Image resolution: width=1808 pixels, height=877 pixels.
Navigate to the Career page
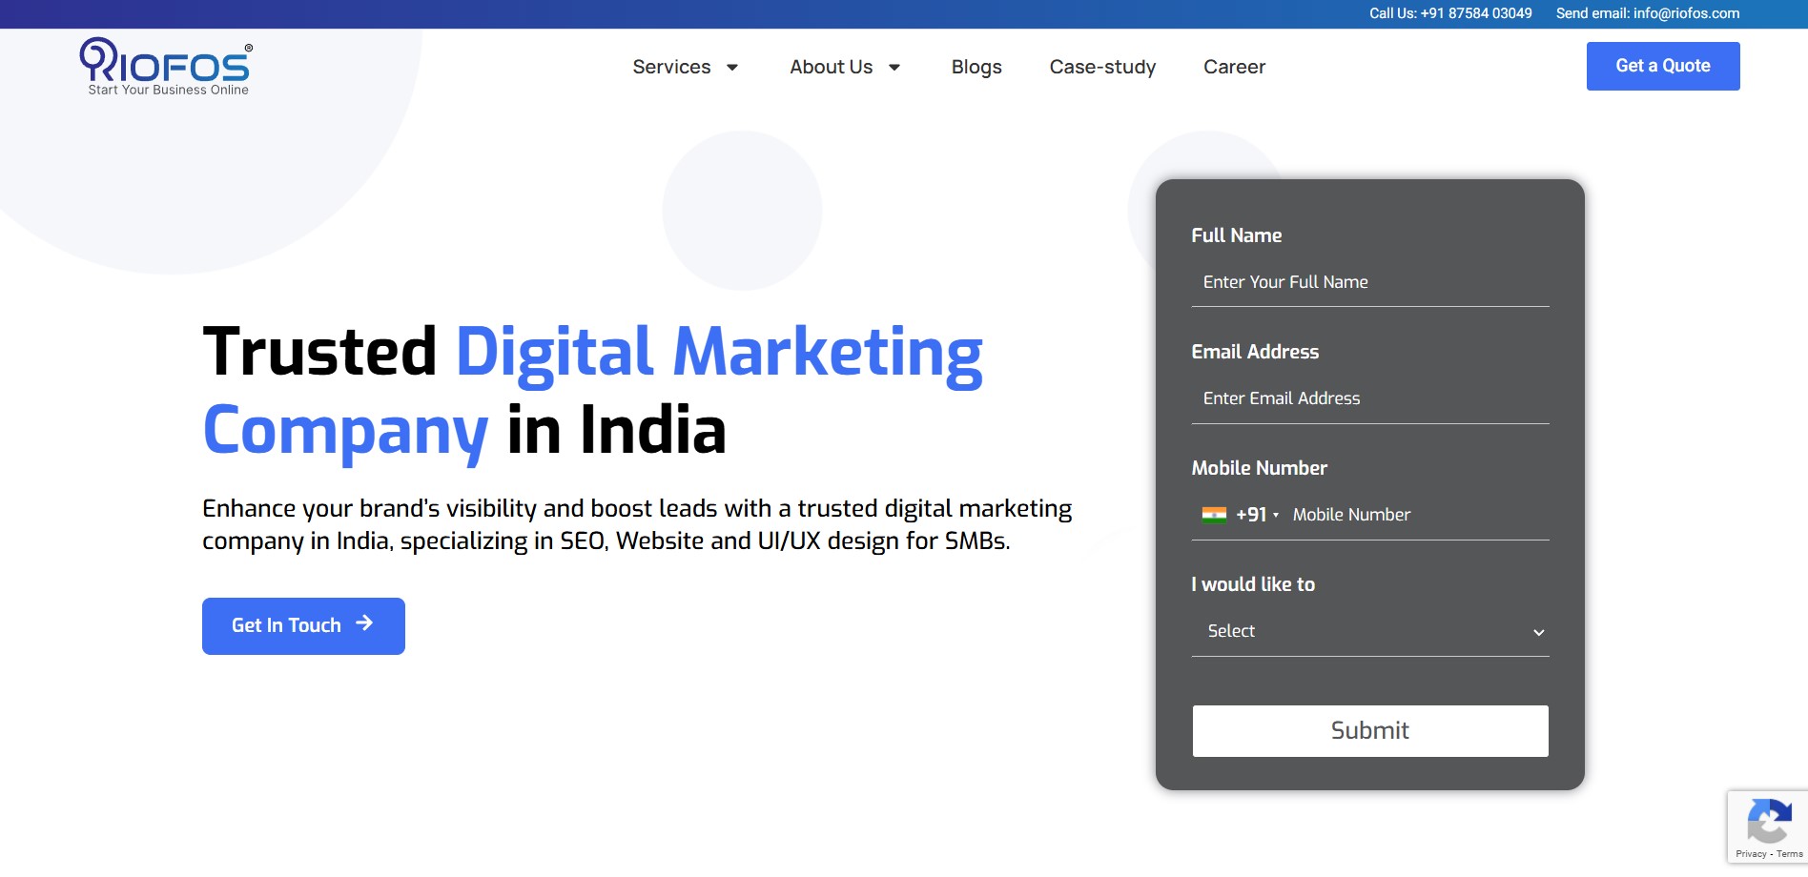click(x=1234, y=67)
